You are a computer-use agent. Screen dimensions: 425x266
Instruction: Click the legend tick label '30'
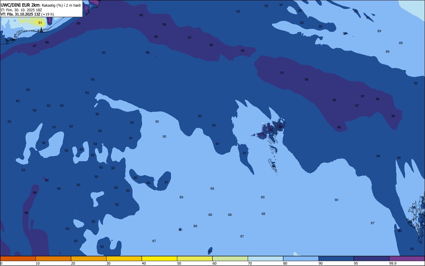pos(108,263)
